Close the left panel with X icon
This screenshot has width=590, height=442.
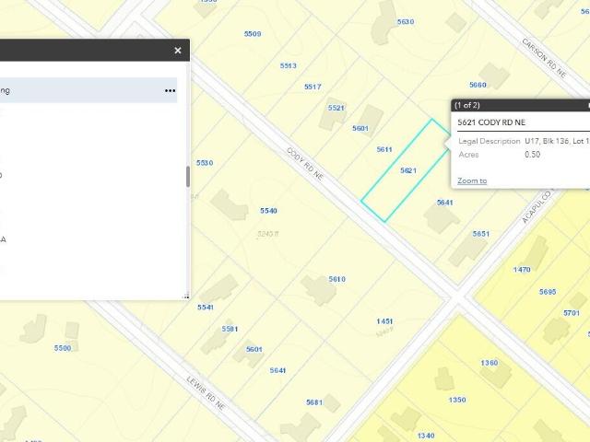178,51
